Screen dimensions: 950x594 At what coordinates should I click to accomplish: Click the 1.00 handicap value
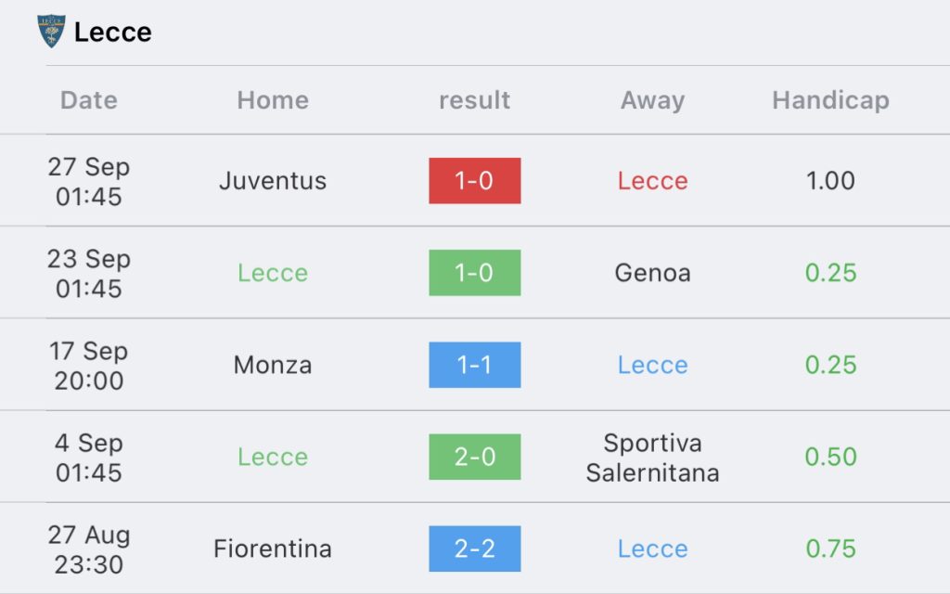tap(830, 181)
